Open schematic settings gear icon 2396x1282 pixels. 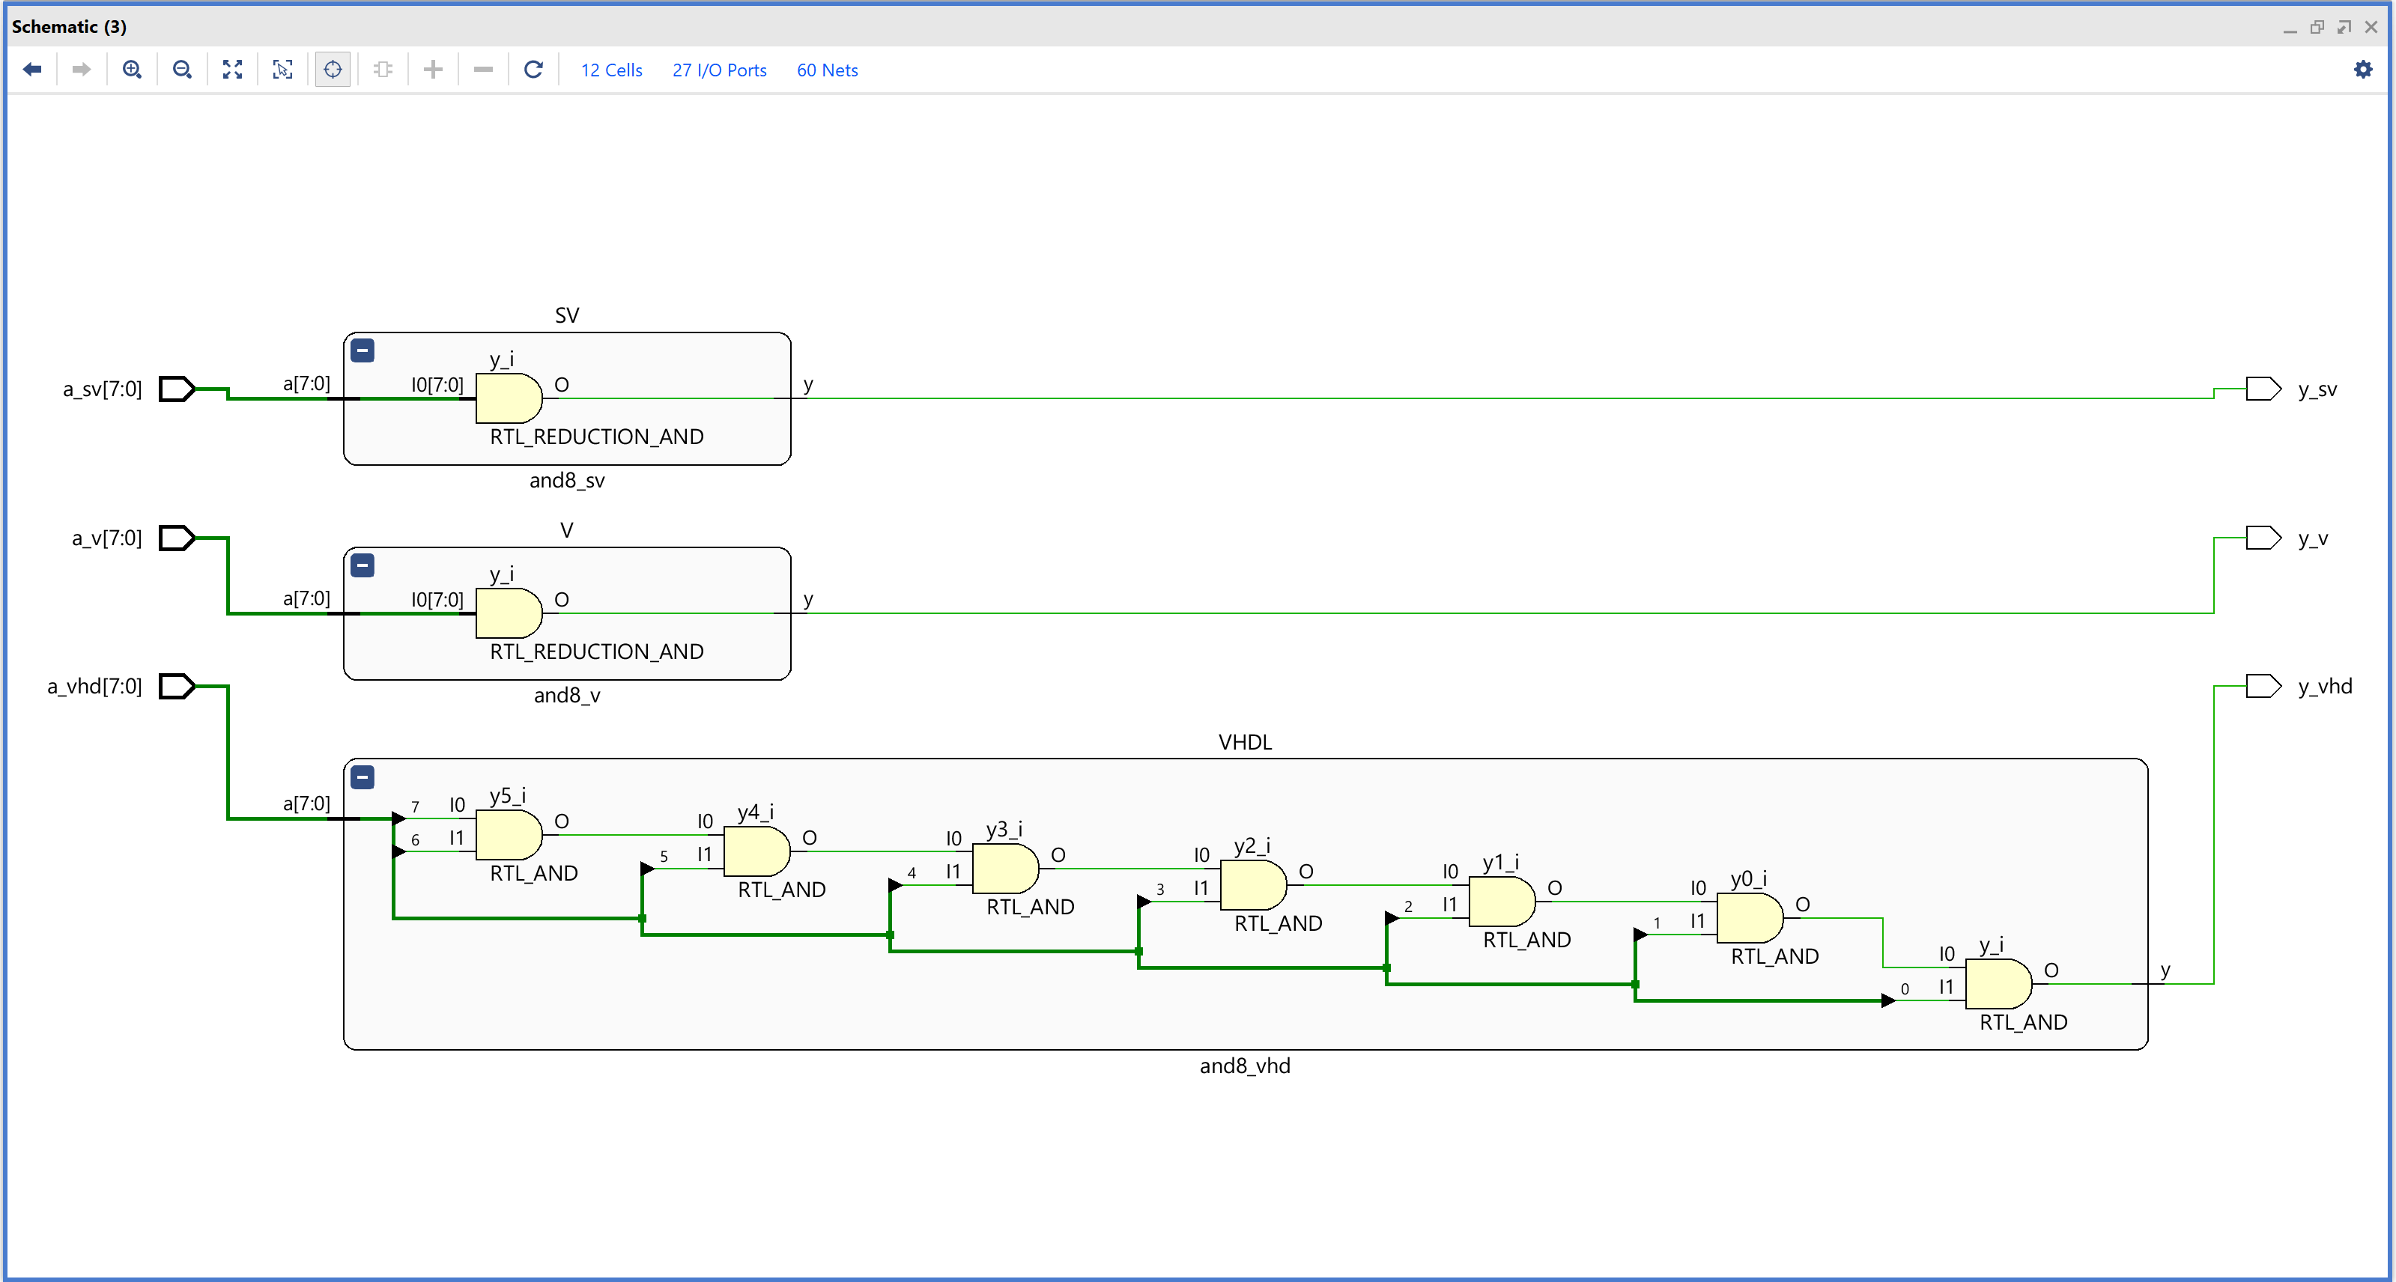pos(2362,70)
